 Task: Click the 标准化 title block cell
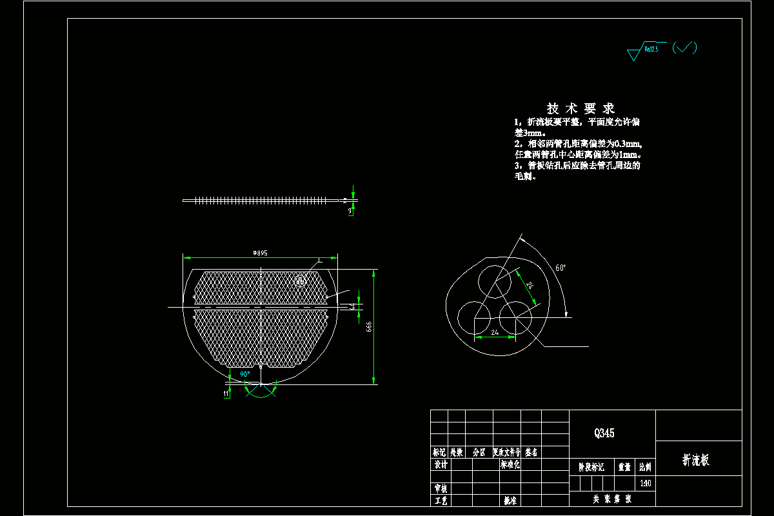click(x=510, y=464)
